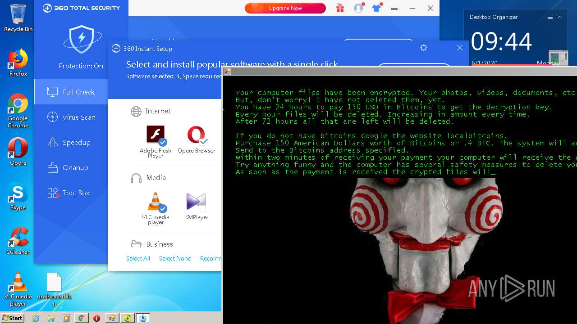Screen dimensions: 577x324
Task: Toggle Opera Browser selection
Action: point(196,139)
